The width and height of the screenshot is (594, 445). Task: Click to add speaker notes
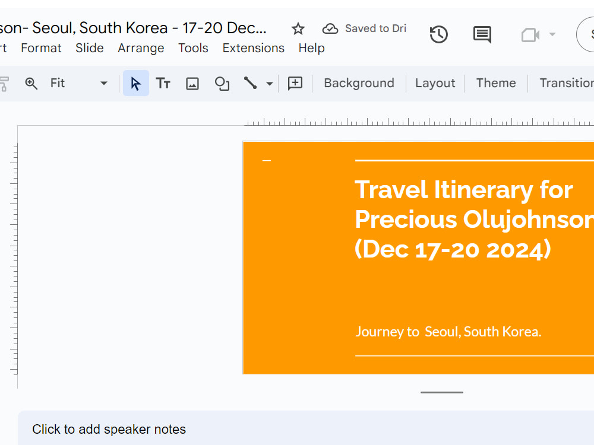(109, 430)
